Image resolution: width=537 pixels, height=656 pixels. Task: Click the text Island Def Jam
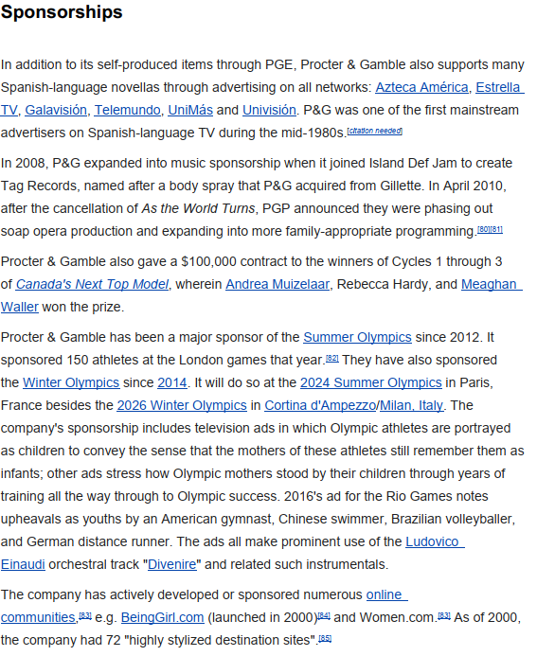click(x=413, y=163)
